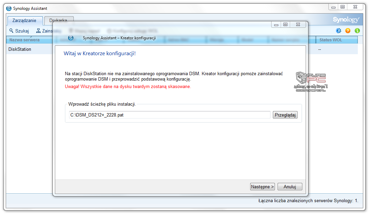Screen dimensions: 369x214
Task: Click the Anuluj cancel button
Action: [x=290, y=187]
